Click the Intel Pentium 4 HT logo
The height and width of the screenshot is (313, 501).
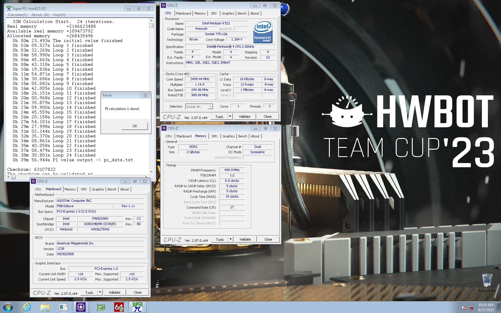pos(263,31)
